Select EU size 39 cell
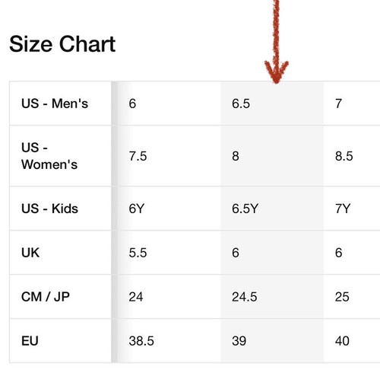 coord(272,341)
